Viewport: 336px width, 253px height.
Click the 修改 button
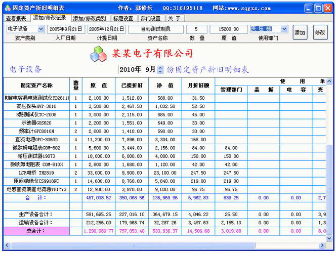click(320, 32)
